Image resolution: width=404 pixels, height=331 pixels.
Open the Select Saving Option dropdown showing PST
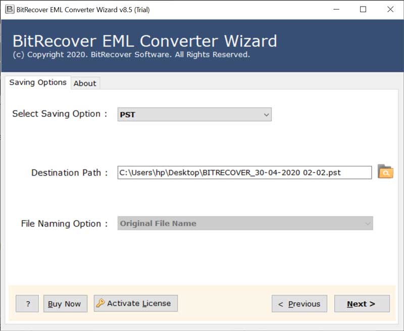point(194,115)
